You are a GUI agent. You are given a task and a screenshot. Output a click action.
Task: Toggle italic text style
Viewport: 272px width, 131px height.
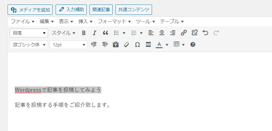(x=94, y=33)
